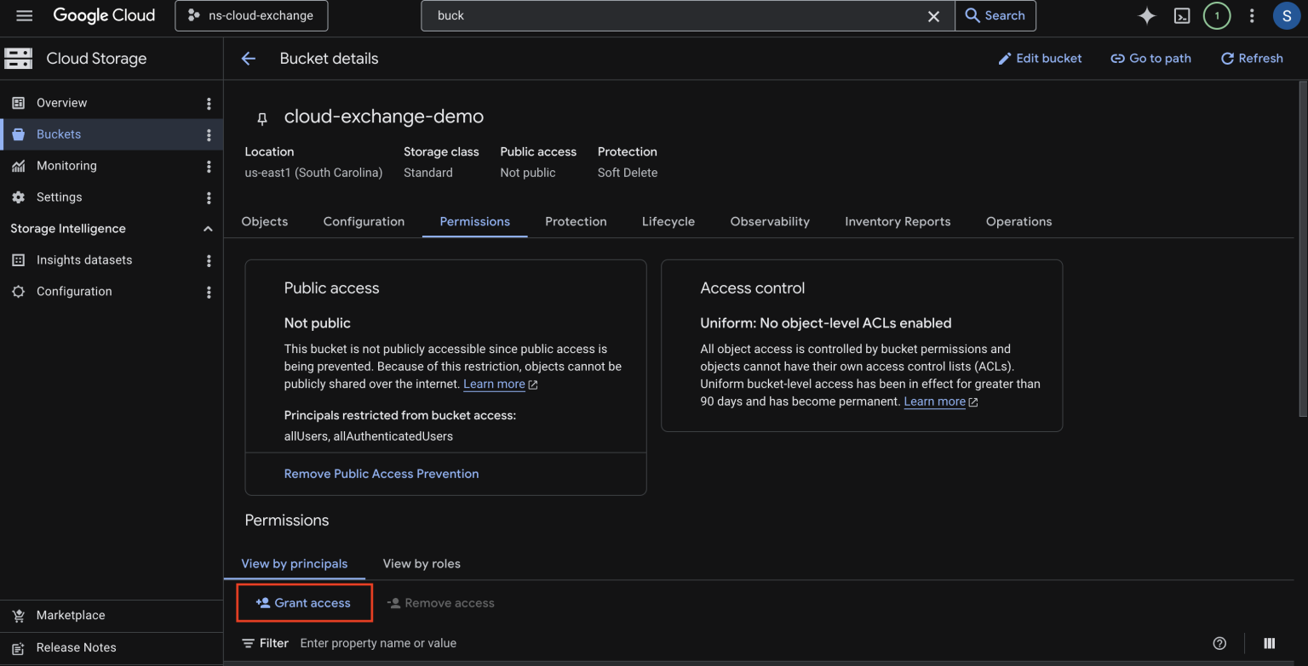Open the Inventory Reports tab
Screen dimensions: 1308x666
[x=898, y=221]
